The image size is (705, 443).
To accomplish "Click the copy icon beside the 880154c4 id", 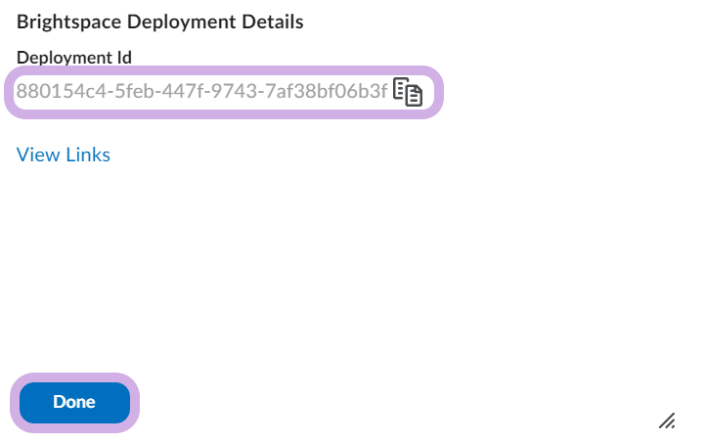I will click(408, 92).
